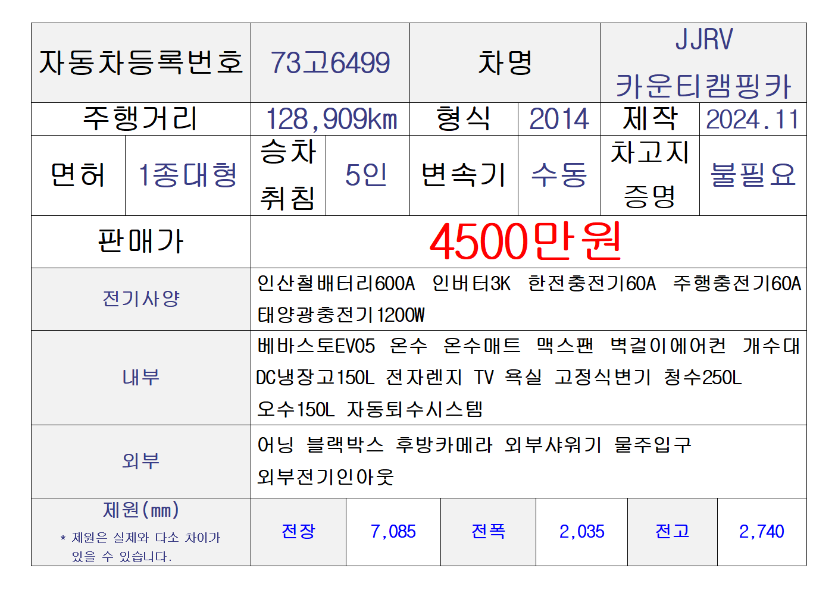Screen dimensions: 835x590
Task: Click the 내부 row header
Action: (141, 377)
